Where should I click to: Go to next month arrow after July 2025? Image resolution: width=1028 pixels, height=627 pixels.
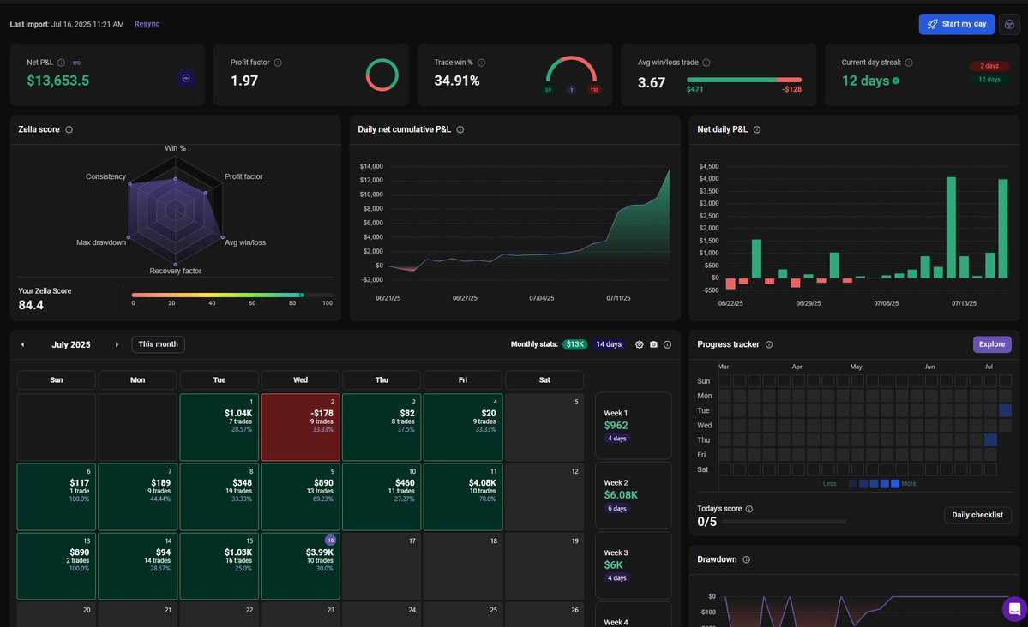[117, 344]
